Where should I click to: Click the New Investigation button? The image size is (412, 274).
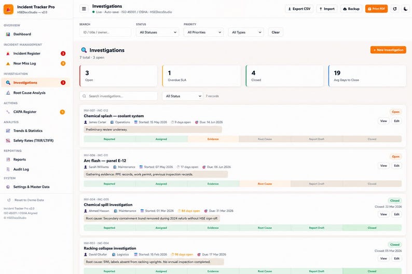click(388, 50)
